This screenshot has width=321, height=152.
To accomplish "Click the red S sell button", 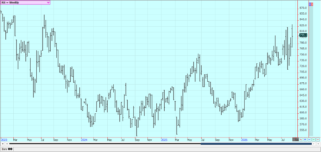I will tap(312, 4).
